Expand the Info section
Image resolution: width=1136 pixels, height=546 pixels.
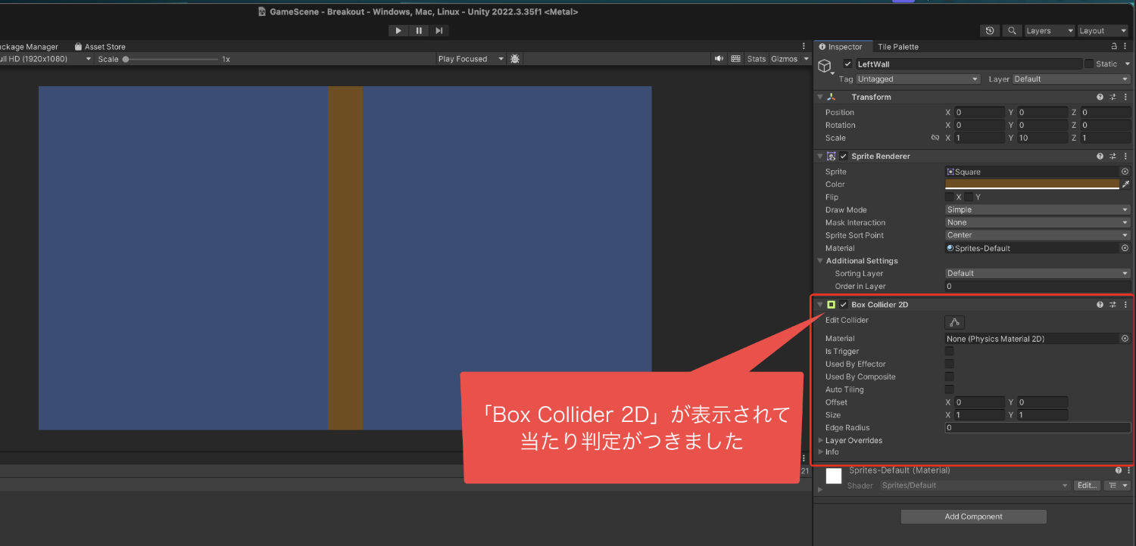coord(820,452)
